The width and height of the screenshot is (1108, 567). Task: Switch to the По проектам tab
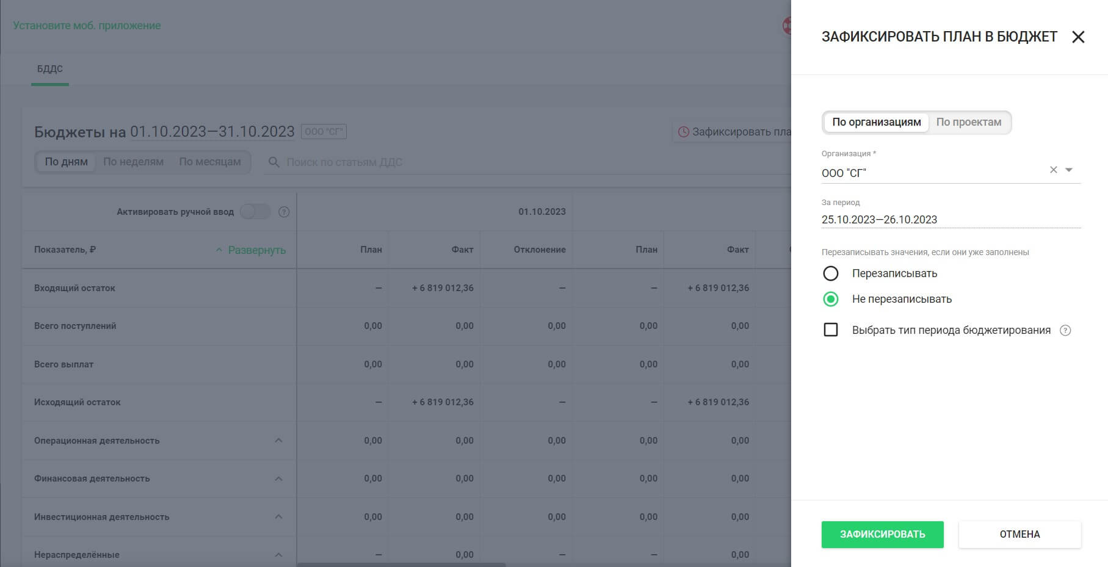968,122
